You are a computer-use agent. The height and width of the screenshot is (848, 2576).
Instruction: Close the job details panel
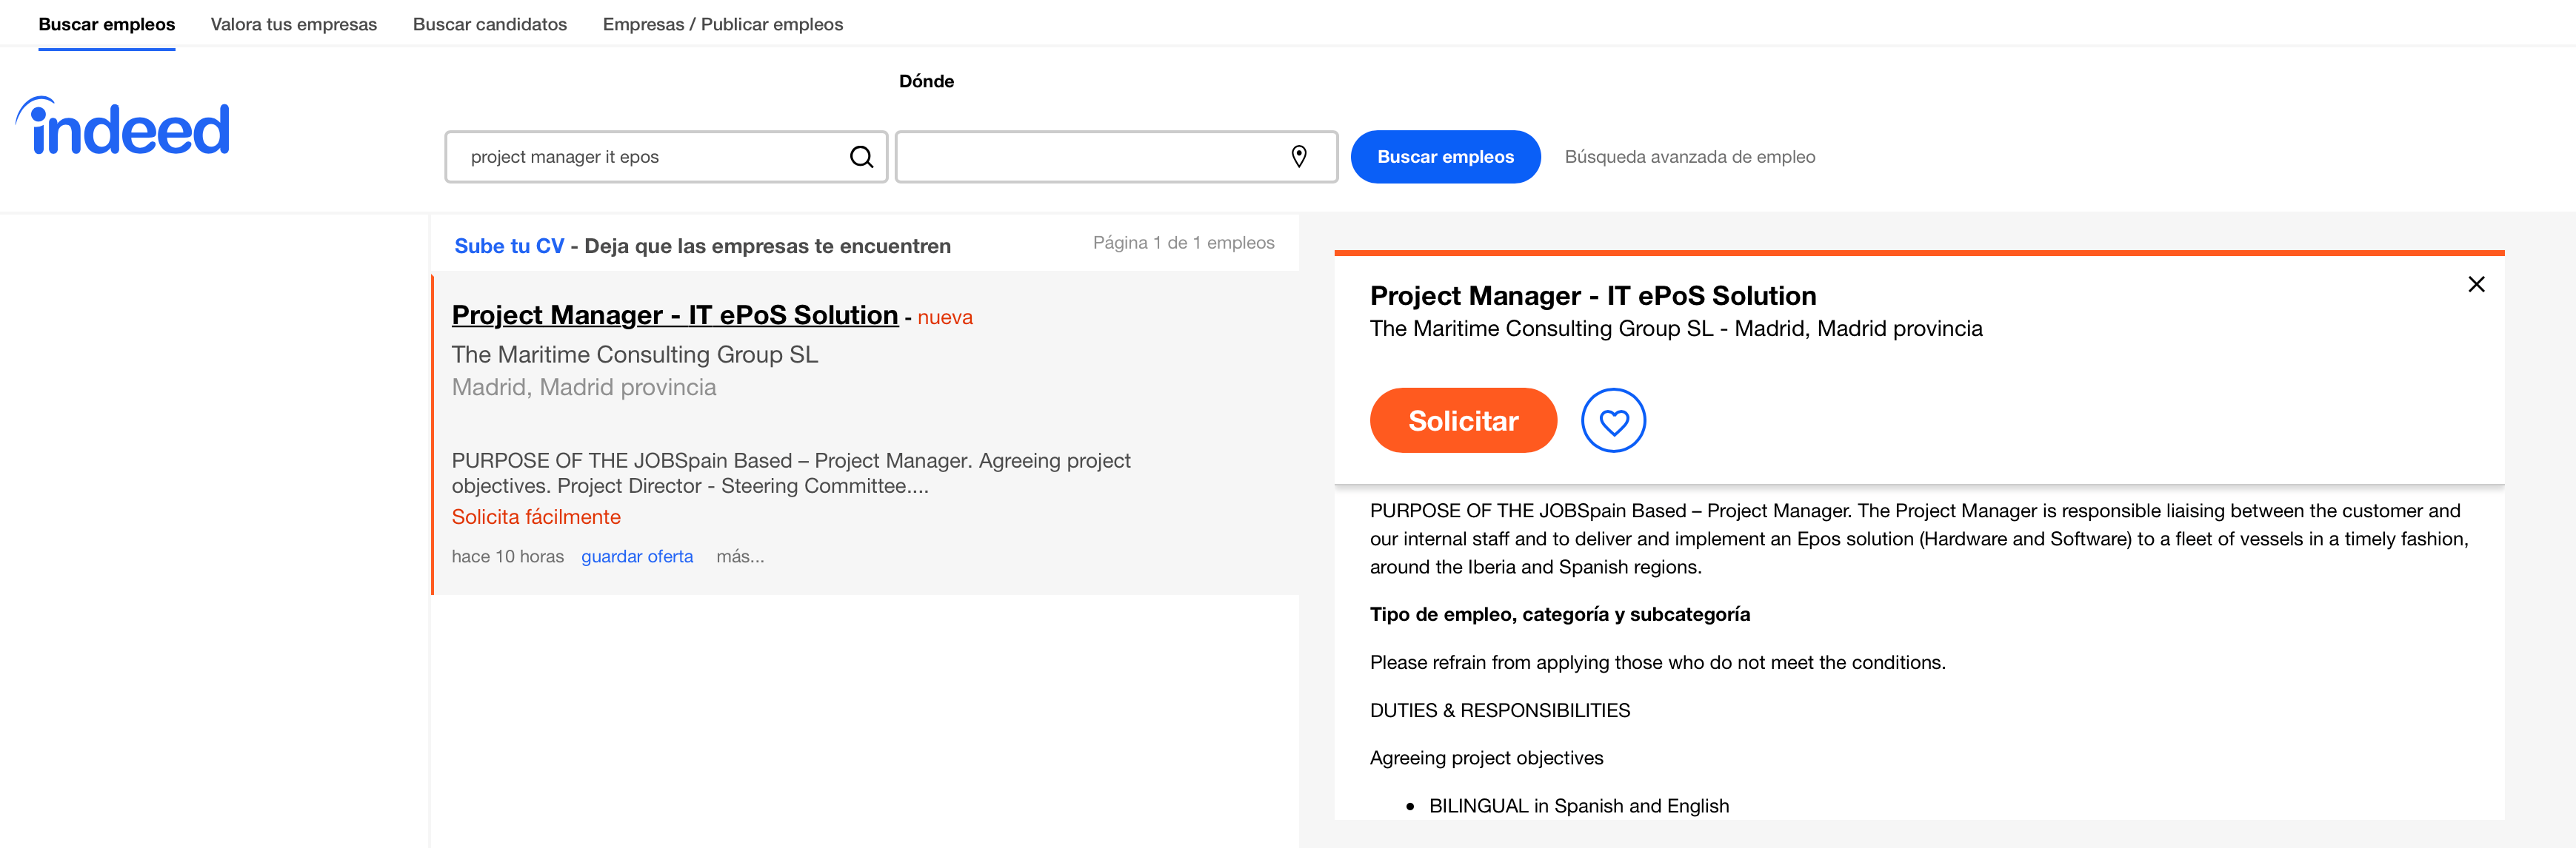[x=2475, y=285]
